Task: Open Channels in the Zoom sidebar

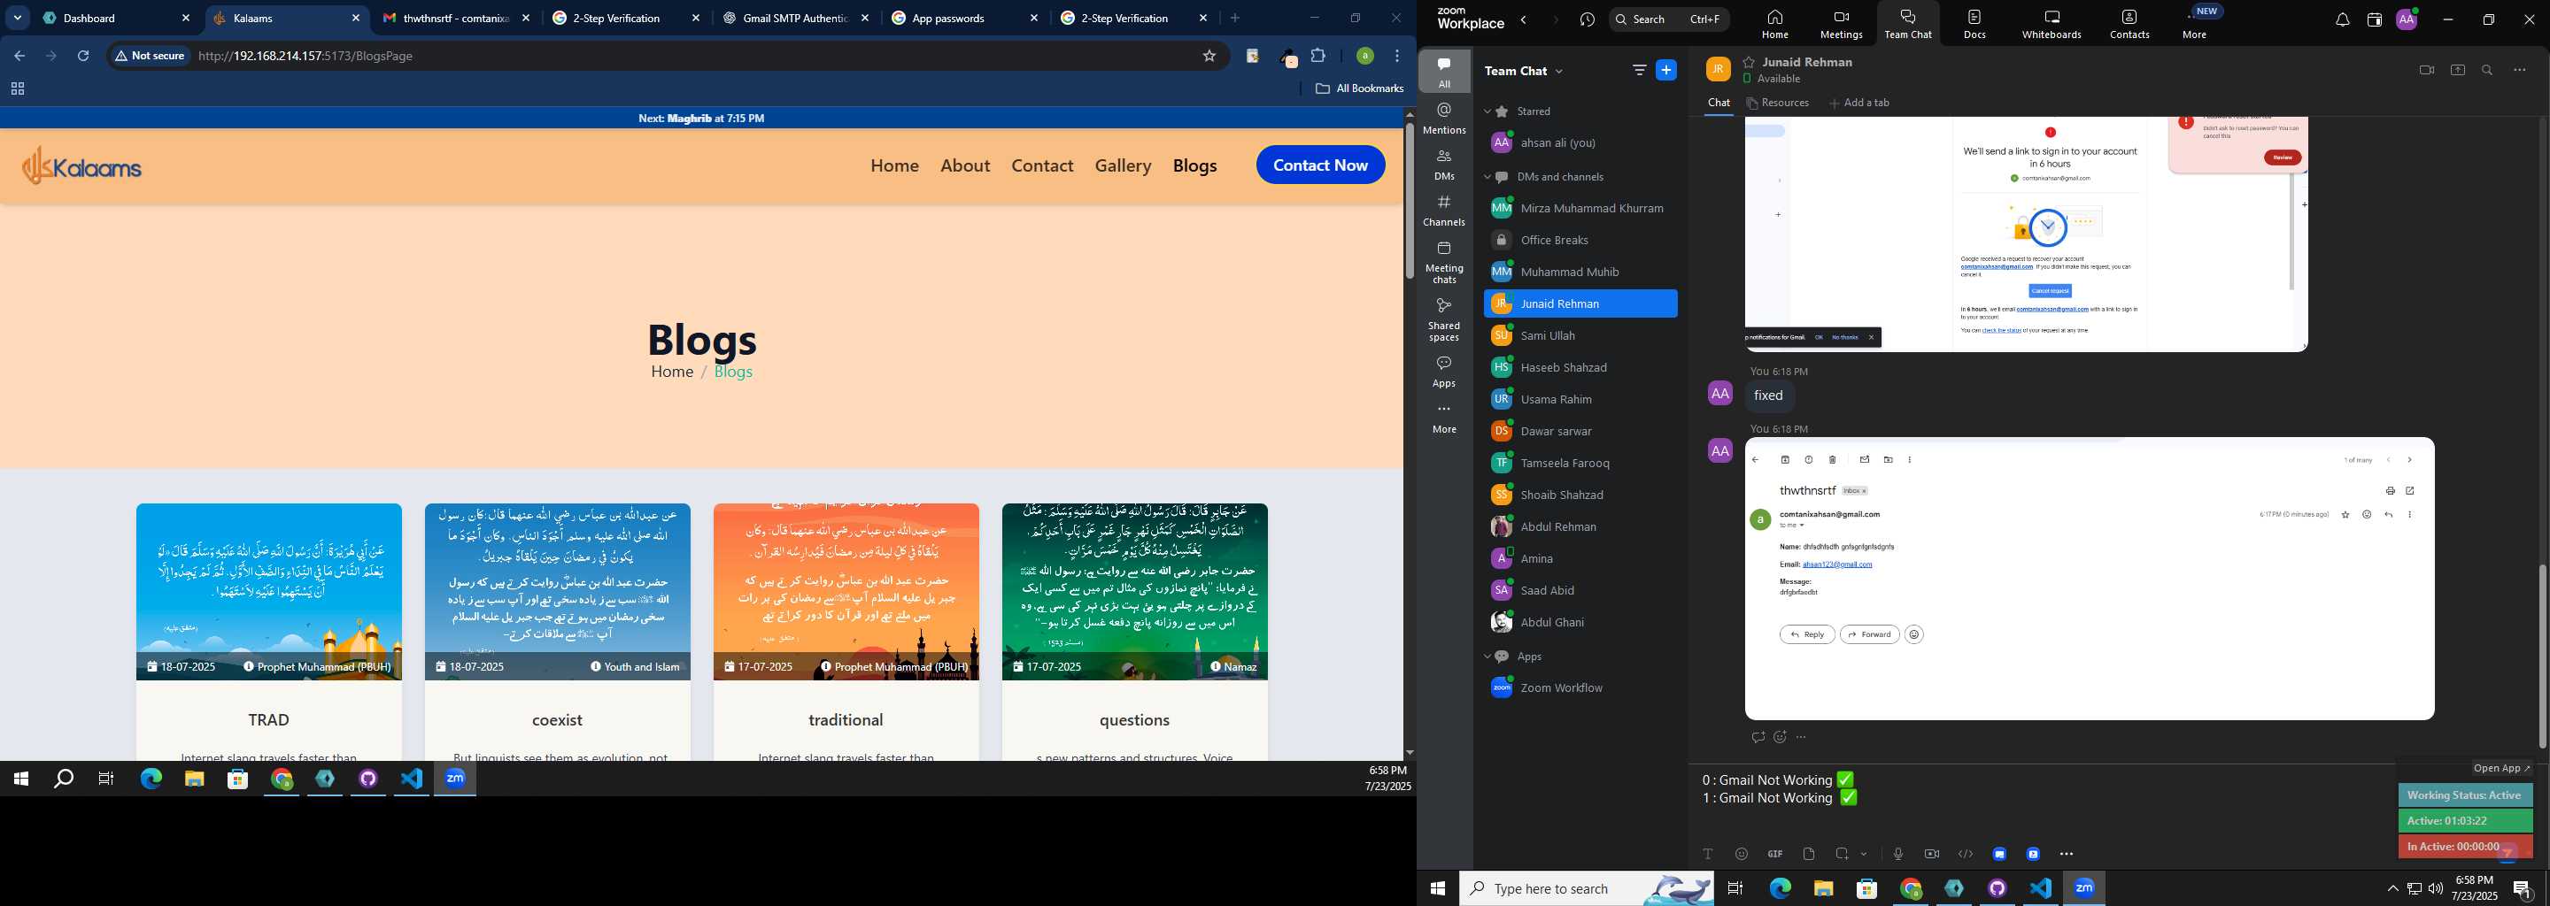Action: [1444, 211]
